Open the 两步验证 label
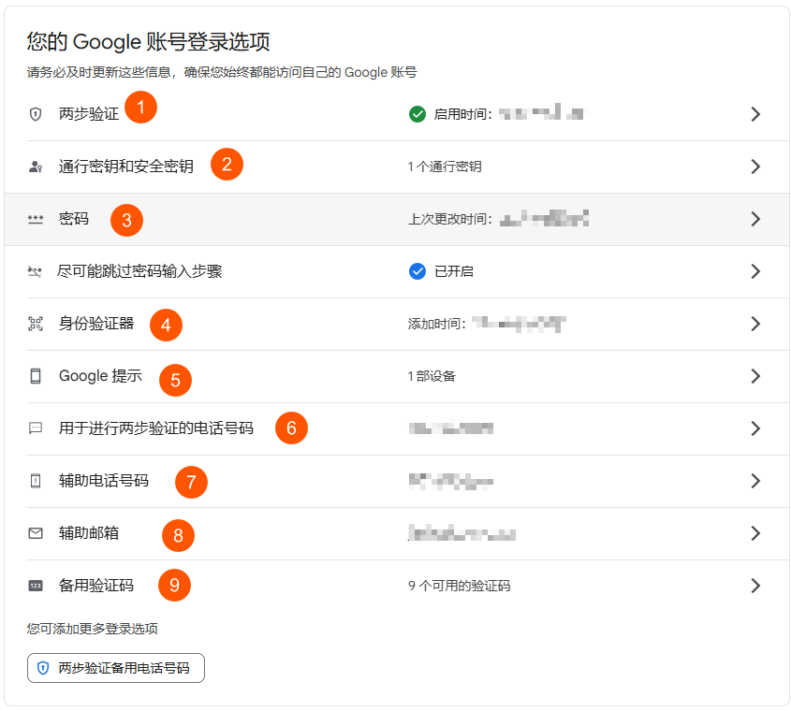The width and height of the screenshot is (791, 711). tap(89, 114)
